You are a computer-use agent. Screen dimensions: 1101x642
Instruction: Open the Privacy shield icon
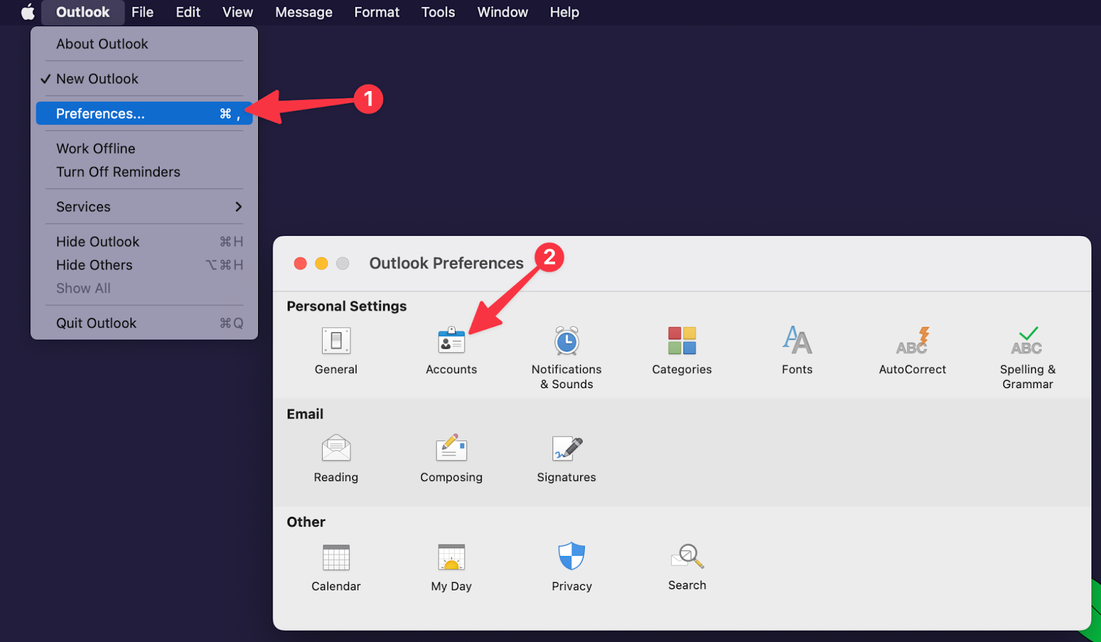(x=572, y=556)
